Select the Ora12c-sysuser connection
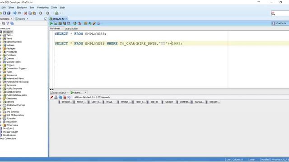The image size is (289, 162). coord(10,132)
